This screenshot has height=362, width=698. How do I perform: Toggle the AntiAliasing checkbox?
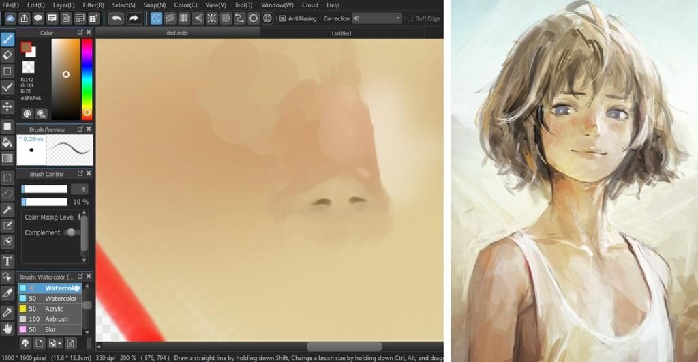282,18
